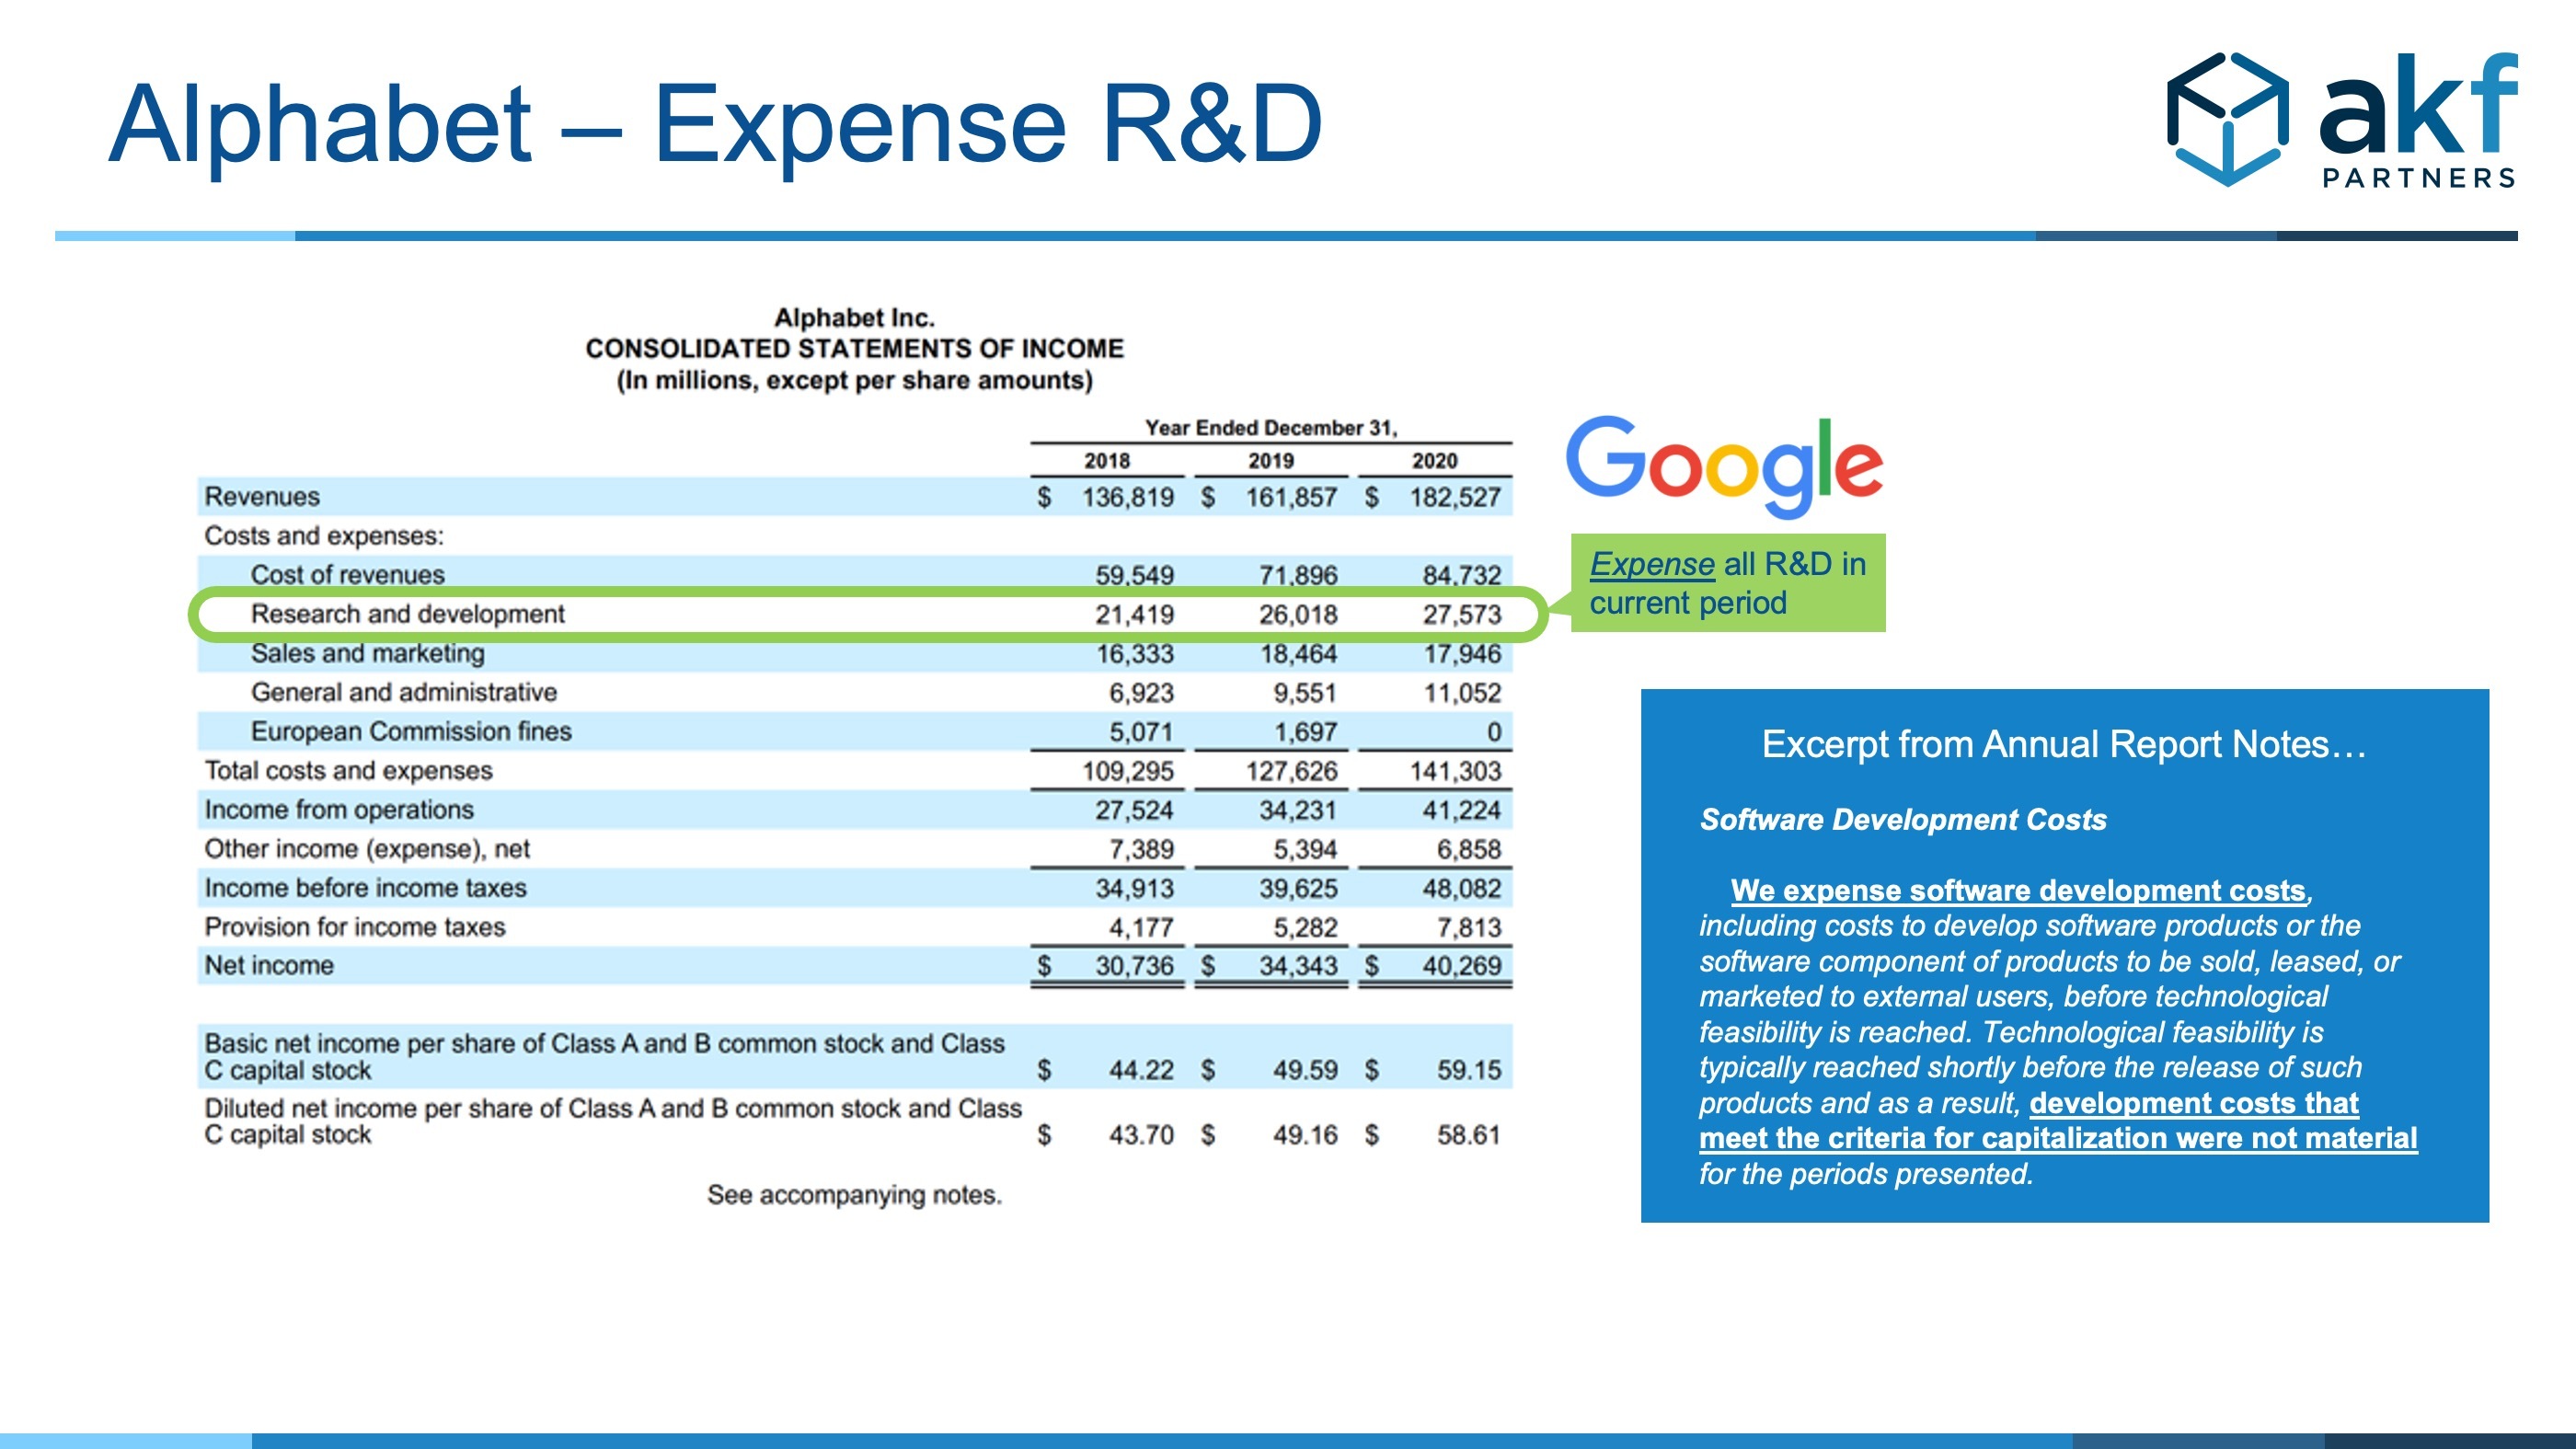Screen dimensions: 2576x1449
Task: Click the 2018 column header
Action: 1107,461
